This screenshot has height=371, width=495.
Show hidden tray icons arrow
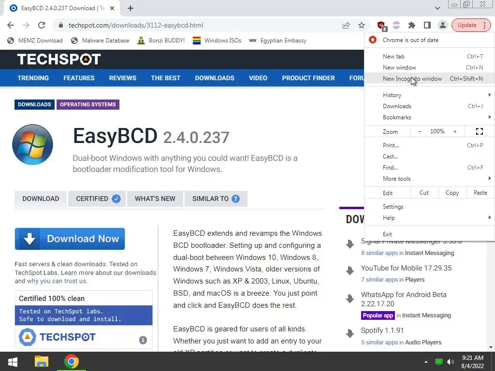426,361
